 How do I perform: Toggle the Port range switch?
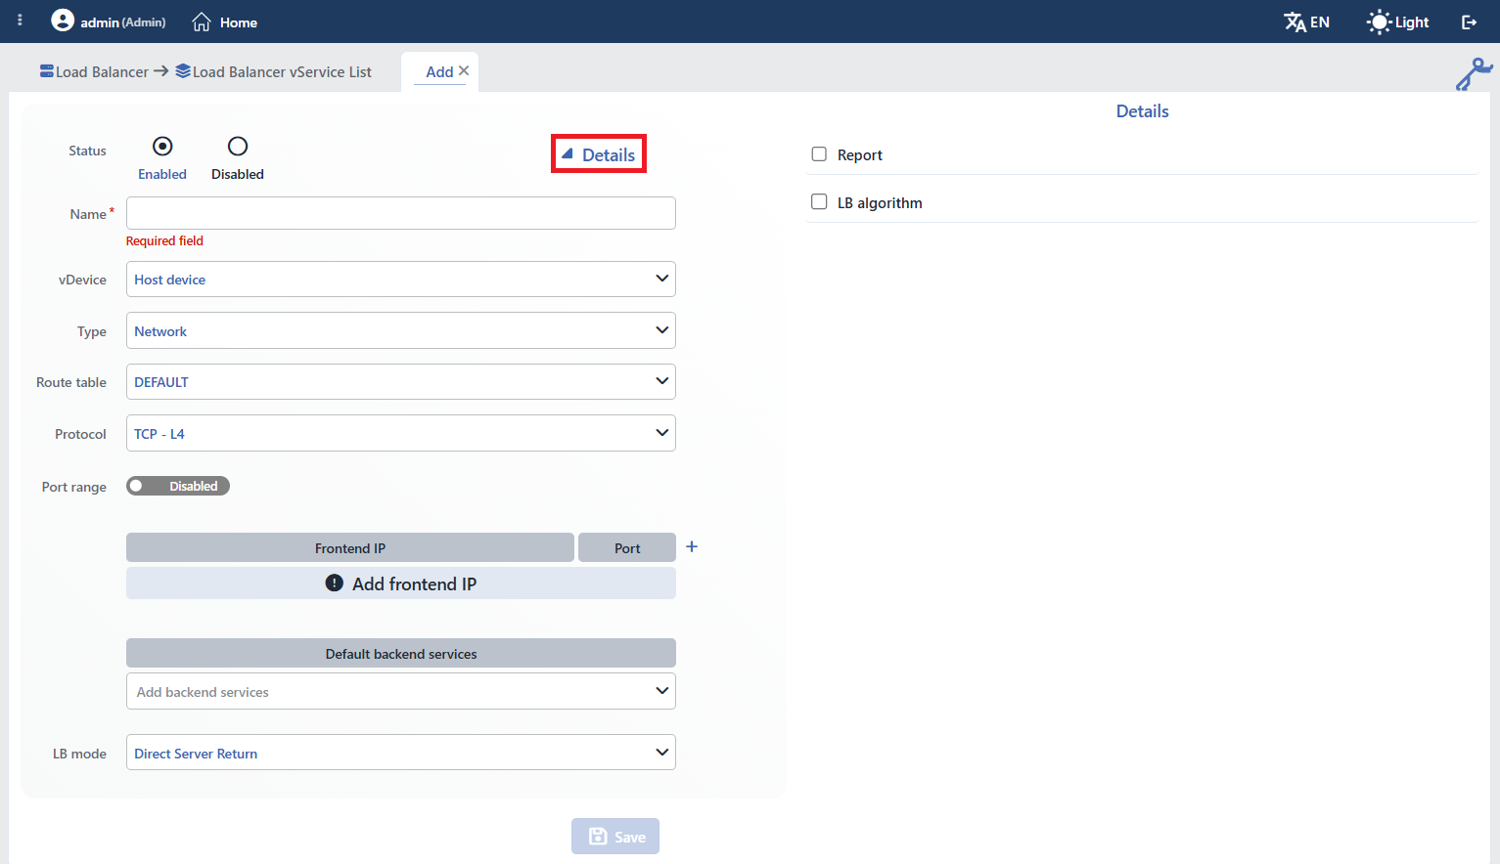tap(177, 486)
